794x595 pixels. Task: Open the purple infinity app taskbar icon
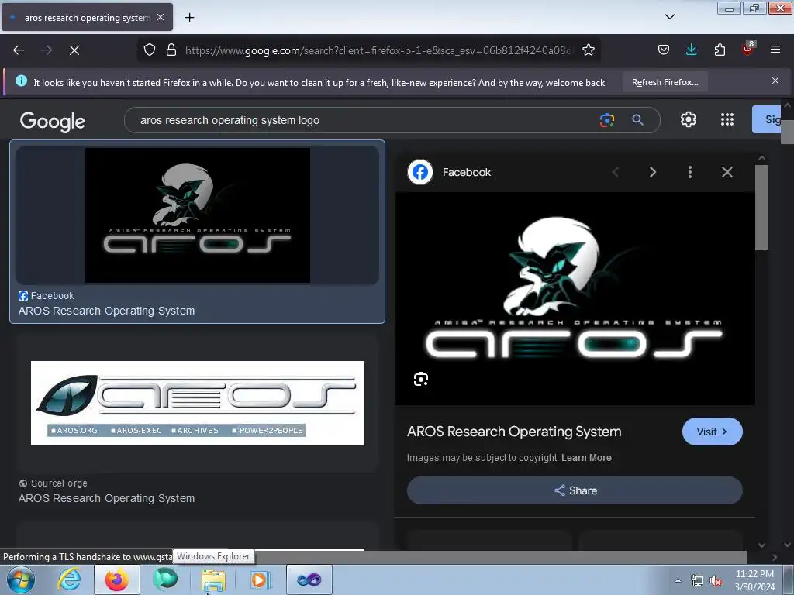coord(309,580)
